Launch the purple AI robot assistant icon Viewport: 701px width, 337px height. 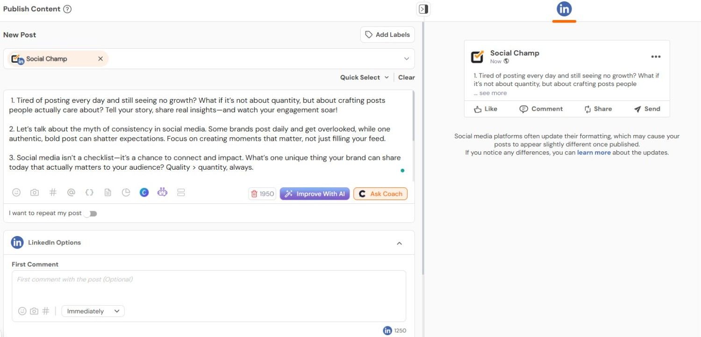[162, 192]
